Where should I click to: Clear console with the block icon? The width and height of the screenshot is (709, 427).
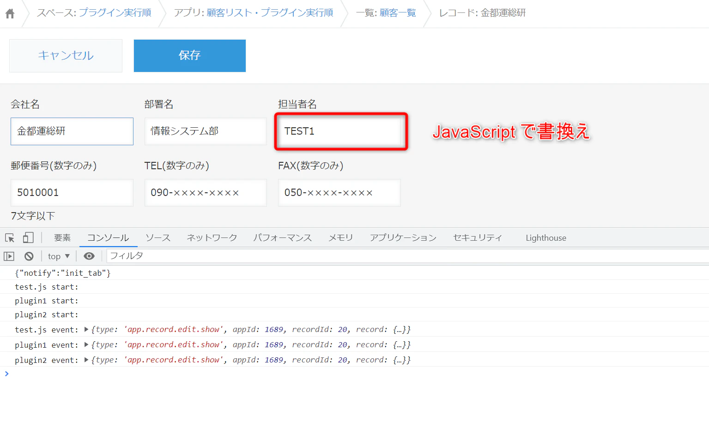pyautogui.click(x=29, y=256)
